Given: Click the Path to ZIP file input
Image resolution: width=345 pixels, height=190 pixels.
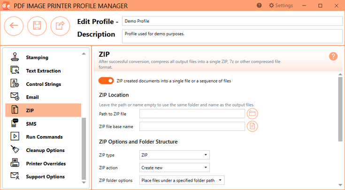Looking at the screenshot, I should click(192, 114).
